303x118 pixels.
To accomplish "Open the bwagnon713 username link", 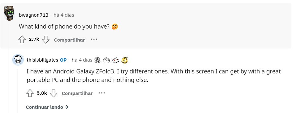I will 34,15.
